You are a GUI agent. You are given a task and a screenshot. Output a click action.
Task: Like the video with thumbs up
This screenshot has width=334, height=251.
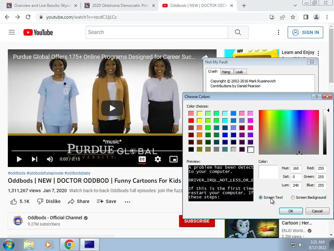20,201
